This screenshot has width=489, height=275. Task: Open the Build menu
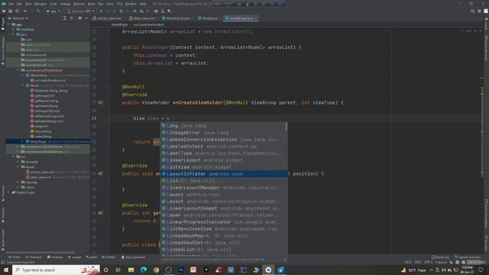point(92,4)
